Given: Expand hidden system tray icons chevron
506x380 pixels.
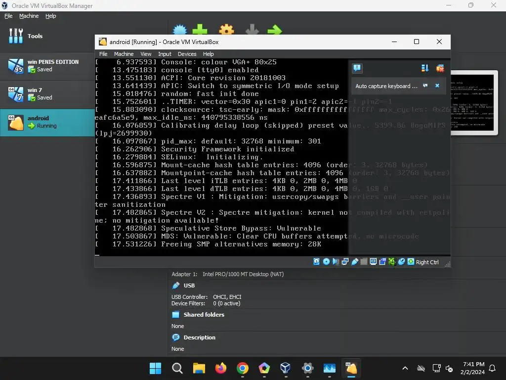Looking at the screenshot, I should click(x=405, y=368).
